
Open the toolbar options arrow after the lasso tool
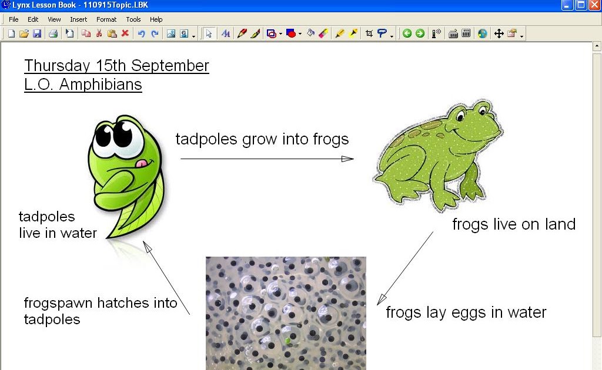392,36
